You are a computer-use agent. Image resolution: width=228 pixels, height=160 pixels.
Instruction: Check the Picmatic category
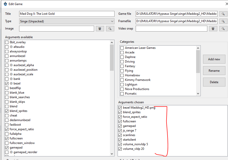coord(122,94)
